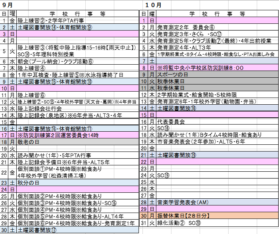Select the 'SC⑲' cell
Viewport: 279px width, 234px height.
click(217, 175)
